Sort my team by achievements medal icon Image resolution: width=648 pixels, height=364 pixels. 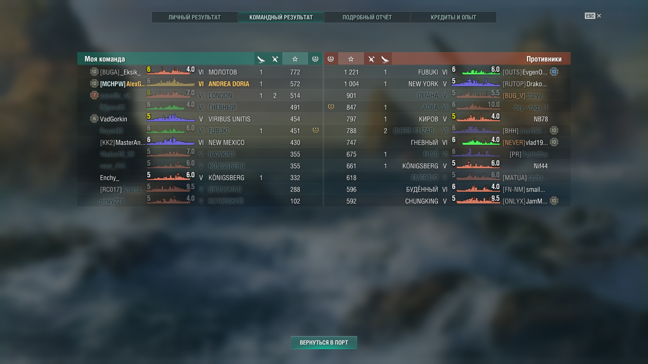click(315, 59)
